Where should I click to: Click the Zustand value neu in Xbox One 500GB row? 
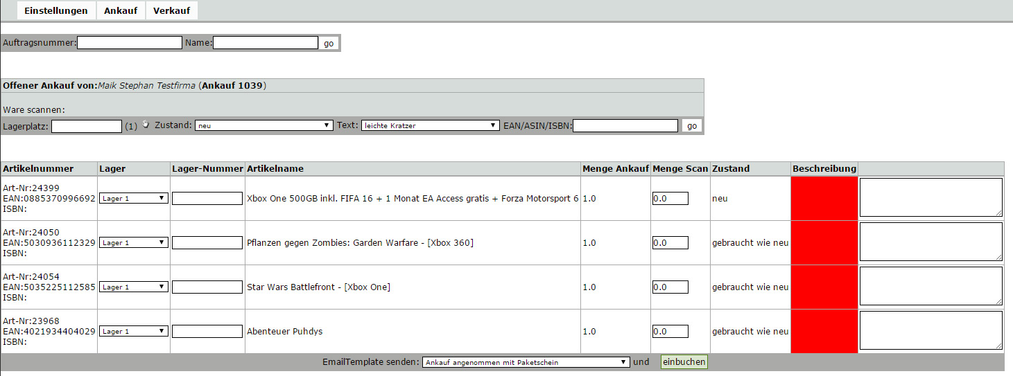720,198
